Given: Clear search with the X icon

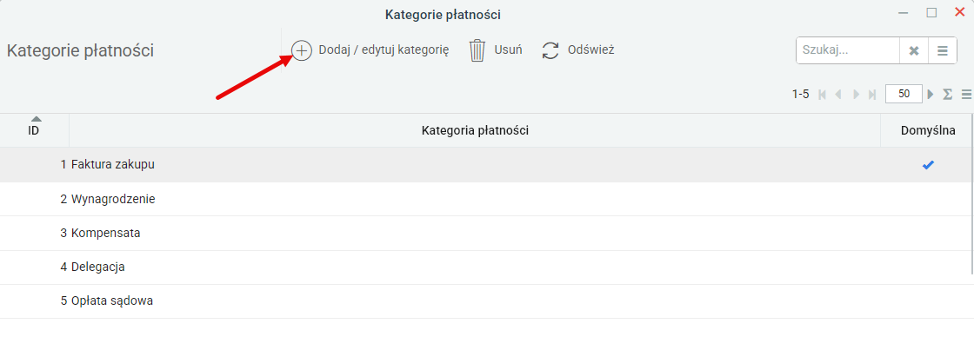Looking at the screenshot, I should tap(914, 51).
